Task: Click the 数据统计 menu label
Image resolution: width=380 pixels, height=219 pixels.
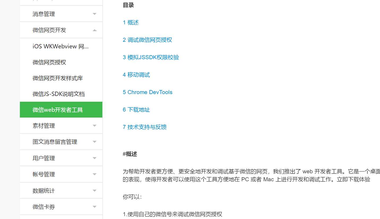Action: (44, 191)
